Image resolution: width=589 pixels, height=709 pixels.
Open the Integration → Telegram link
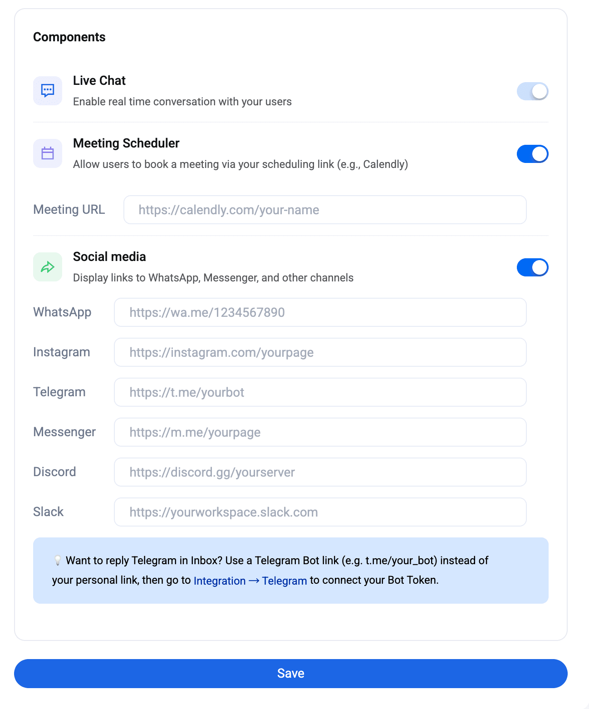[250, 581]
